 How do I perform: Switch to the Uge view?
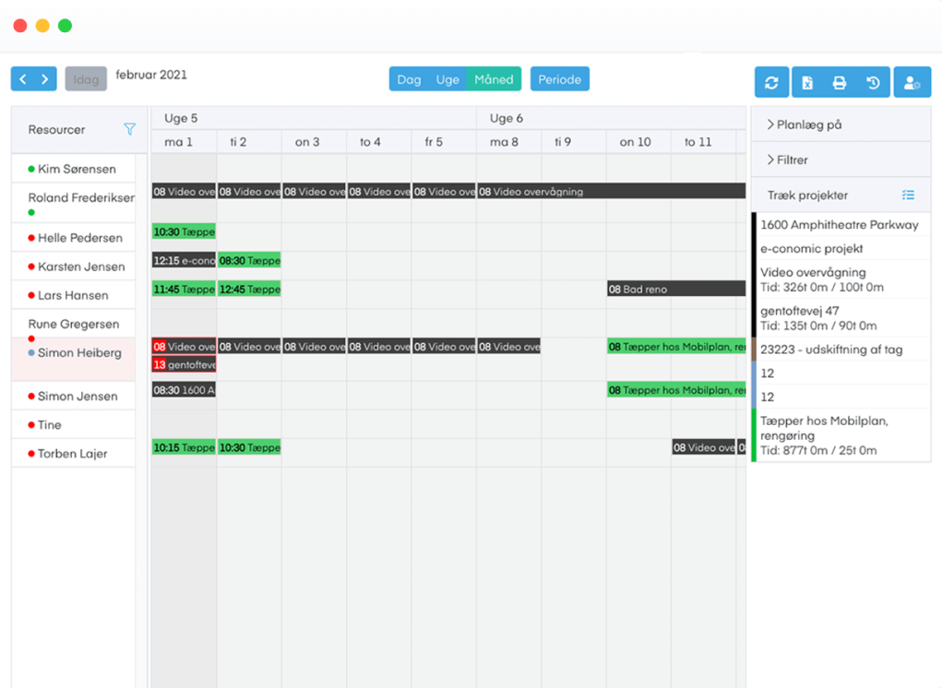(x=446, y=79)
